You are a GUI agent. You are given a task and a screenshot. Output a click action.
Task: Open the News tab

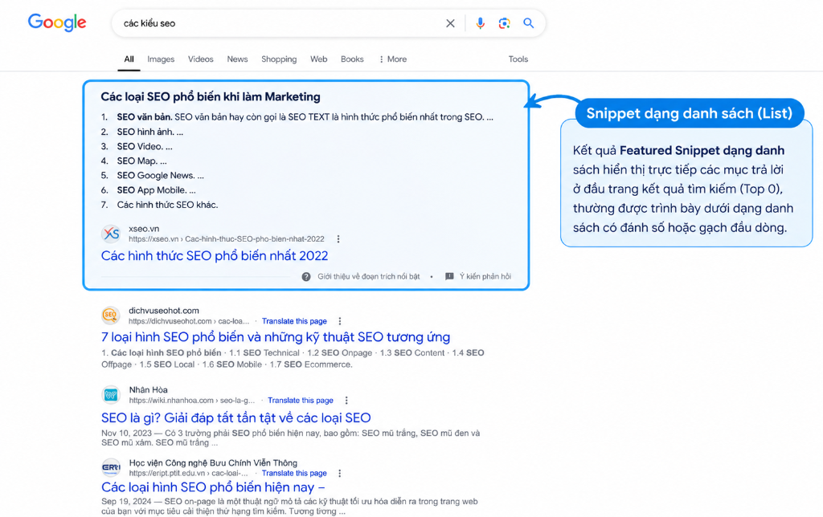click(237, 59)
